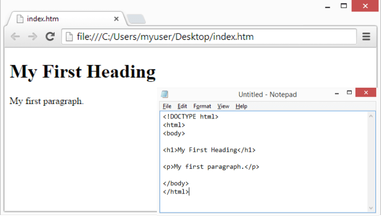Maximize the Untitled - Notepad window

coord(349,93)
